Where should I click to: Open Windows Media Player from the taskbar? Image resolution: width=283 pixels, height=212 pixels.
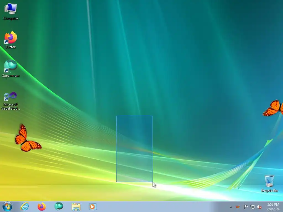pyautogui.click(x=93, y=206)
